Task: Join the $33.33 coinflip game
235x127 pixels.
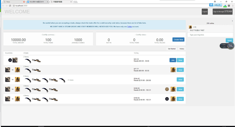Action: [173, 60]
